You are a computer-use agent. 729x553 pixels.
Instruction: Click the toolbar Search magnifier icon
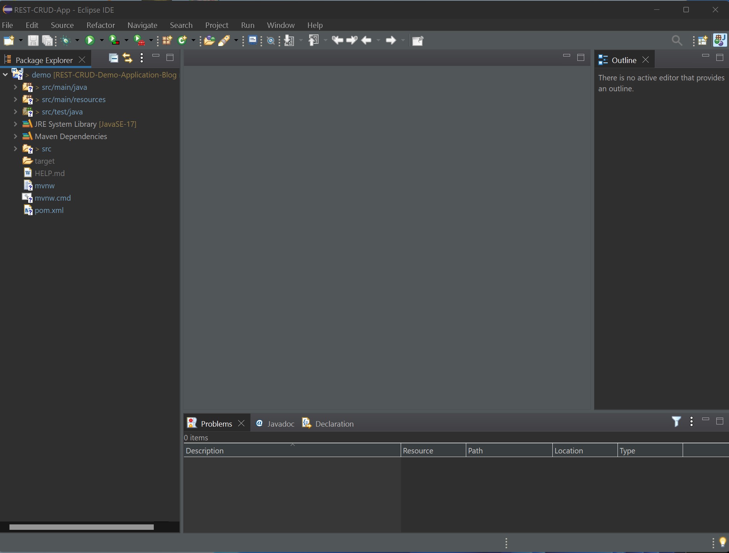(677, 41)
